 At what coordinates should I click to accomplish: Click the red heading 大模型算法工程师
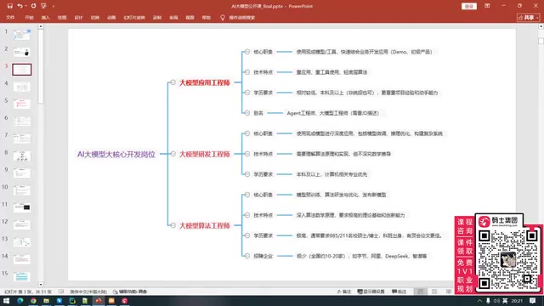(204, 225)
